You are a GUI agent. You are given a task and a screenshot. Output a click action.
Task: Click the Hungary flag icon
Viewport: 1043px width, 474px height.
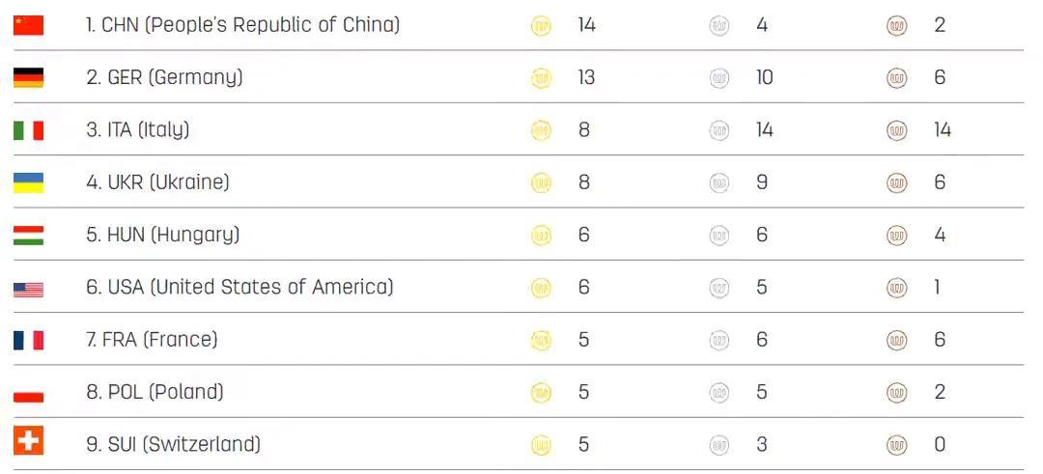click(x=28, y=235)
